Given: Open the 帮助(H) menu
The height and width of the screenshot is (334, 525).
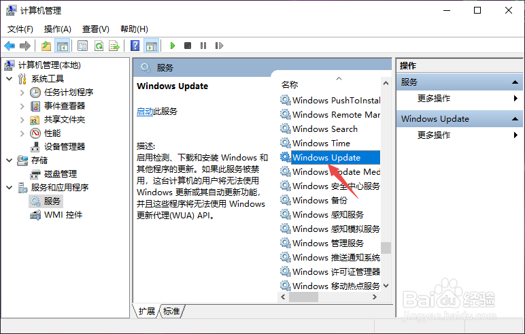Looking at the screenshot, I should (x=134, y=29).
